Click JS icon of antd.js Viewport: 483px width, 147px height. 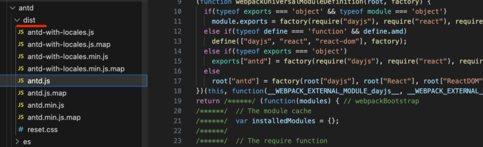(21, 80)
